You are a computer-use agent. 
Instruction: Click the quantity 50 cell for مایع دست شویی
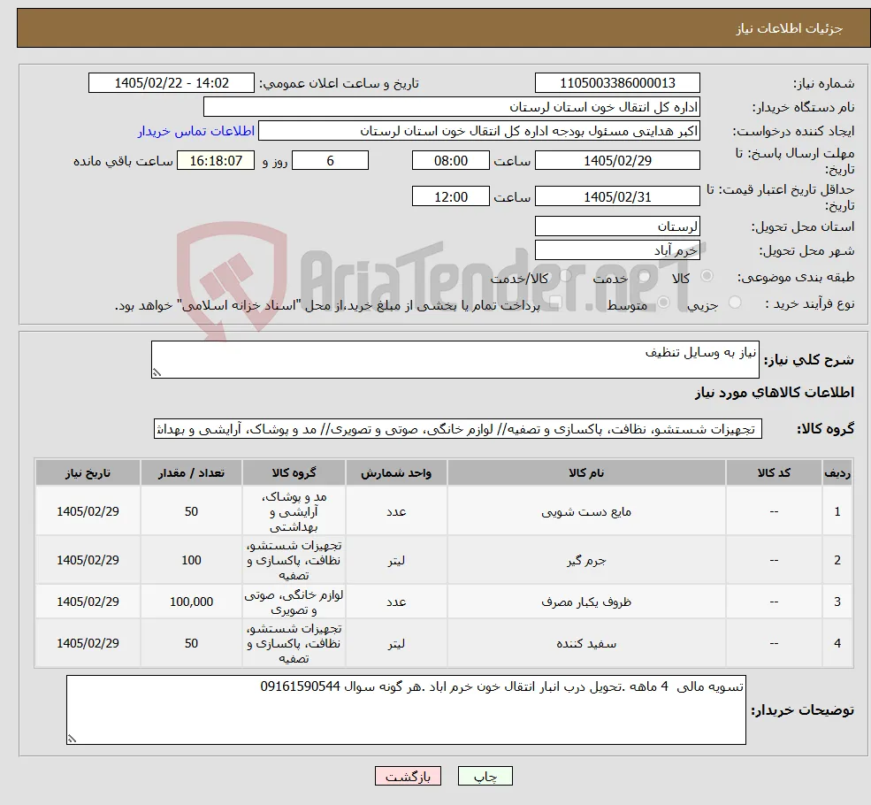191,511
